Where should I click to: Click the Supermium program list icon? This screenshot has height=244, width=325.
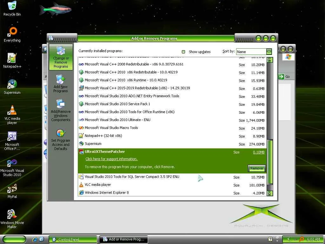[x=81, y=144]
